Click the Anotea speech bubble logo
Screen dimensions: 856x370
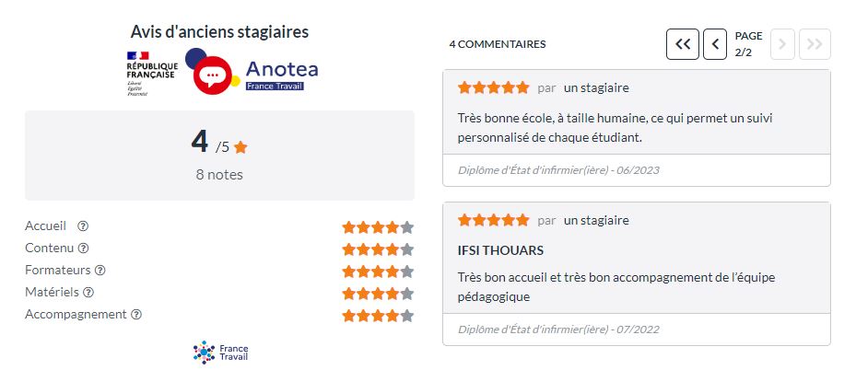pyautogui.click(x=212, y=73)
